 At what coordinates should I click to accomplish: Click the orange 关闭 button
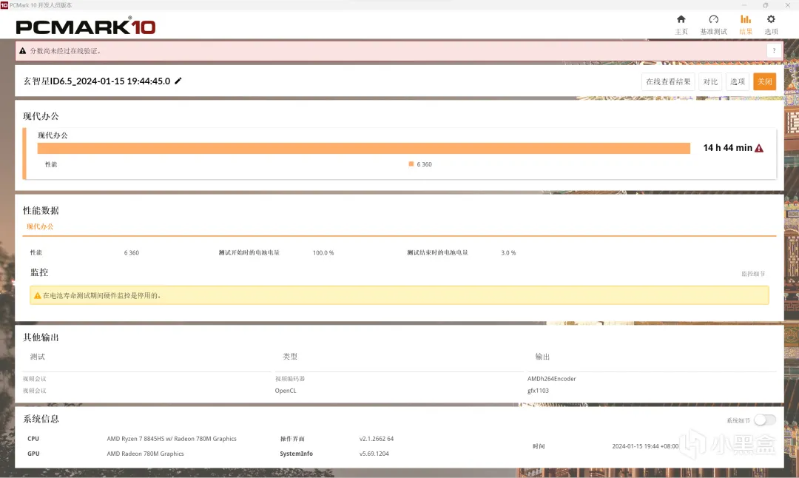point(764,81)
